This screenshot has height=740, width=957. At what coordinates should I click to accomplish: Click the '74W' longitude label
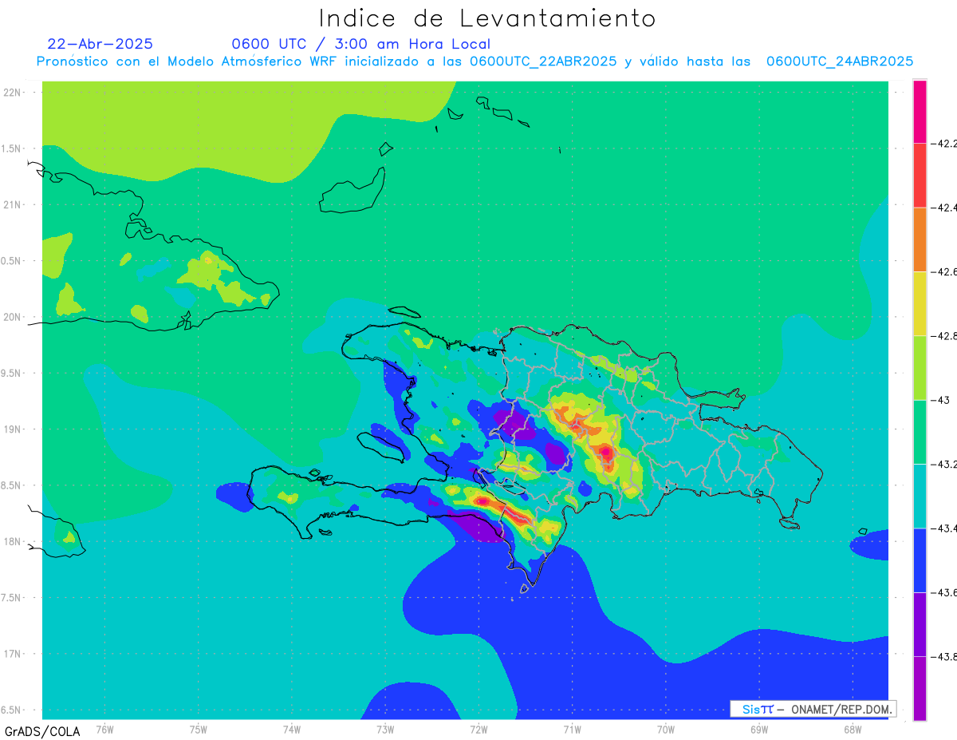(292, 729)
